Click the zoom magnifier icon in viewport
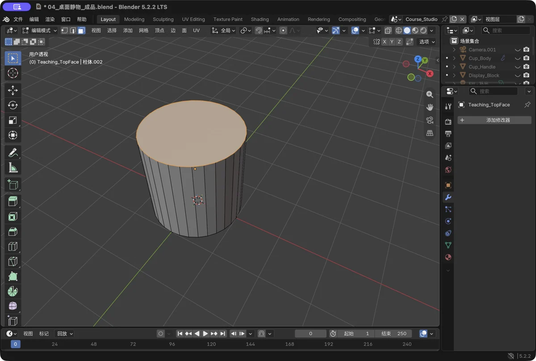Screen dimensions: 536x361 coord(430,94)
